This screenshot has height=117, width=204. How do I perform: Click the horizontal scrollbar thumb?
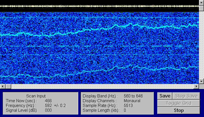tap(8, 86)
